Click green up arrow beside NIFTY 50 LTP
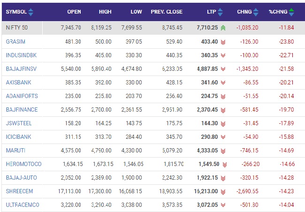This screenshot has height=212, width=305. point(223,28)
